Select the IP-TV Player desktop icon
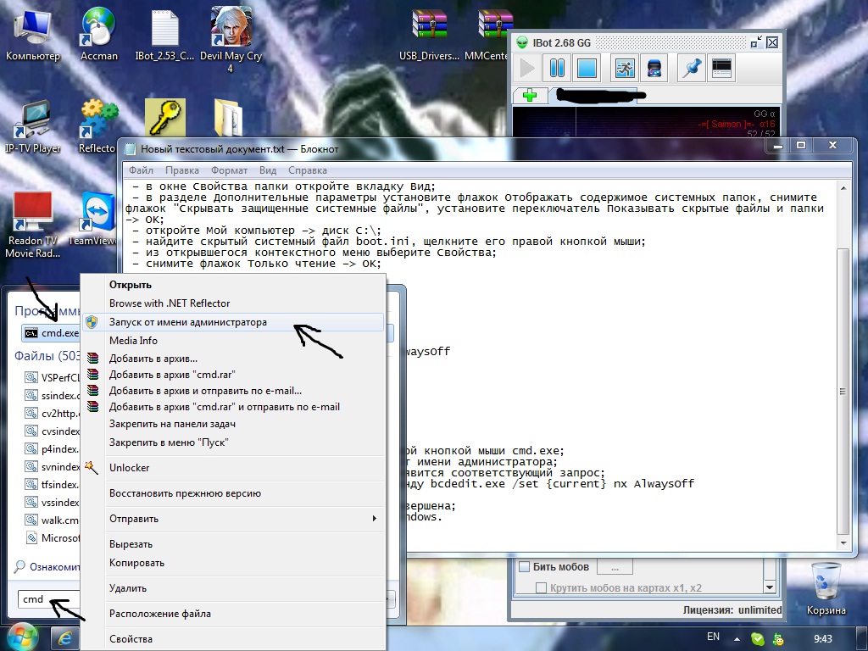The height and width of the screenshot is (651, 868). [x=33, y=126]
